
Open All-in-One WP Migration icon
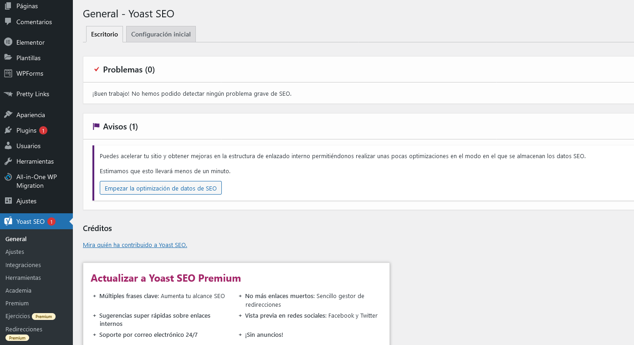pyautogui.click(x=8, y=177)
